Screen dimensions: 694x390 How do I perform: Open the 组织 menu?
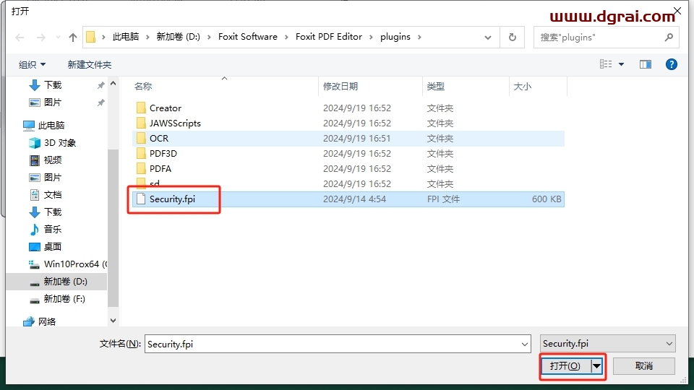click(32, 64)
